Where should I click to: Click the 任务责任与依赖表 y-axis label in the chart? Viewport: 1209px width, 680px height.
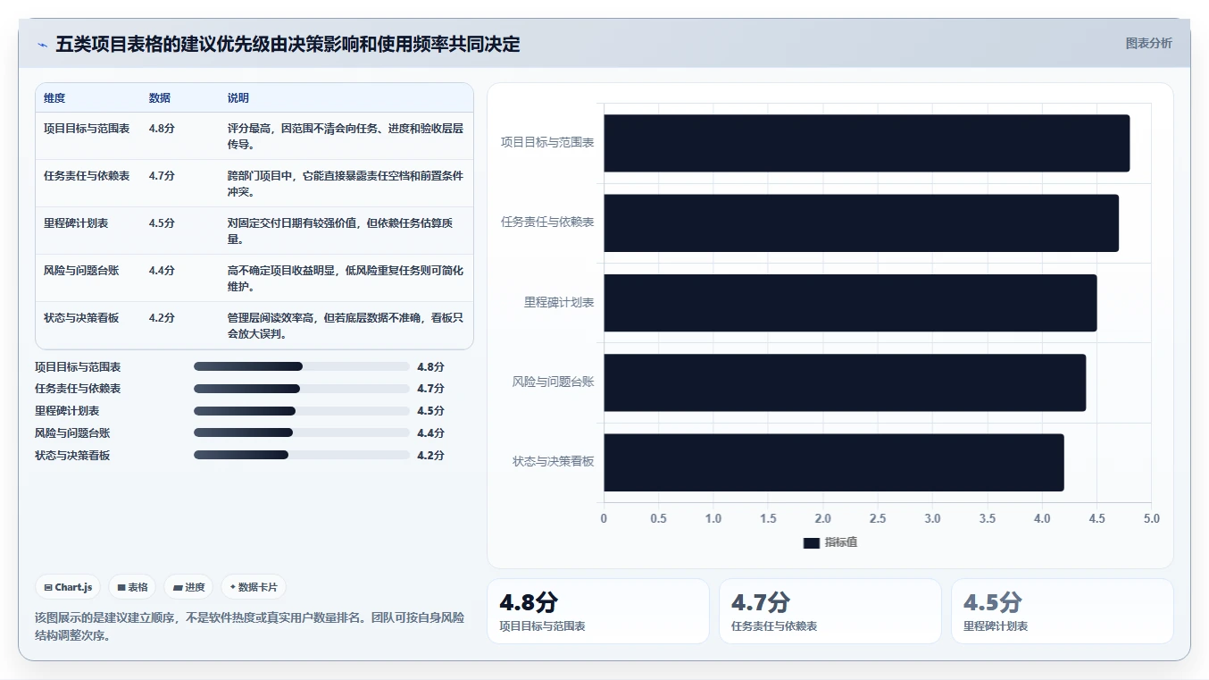point(547,222)
